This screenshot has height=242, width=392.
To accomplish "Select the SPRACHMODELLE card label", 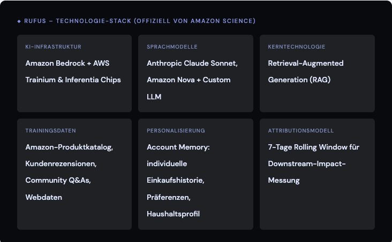I will [x=172, y=47].
